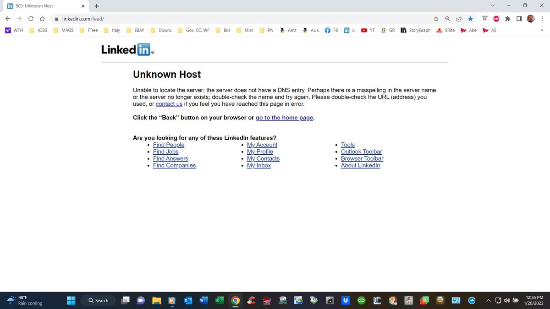Screen dimensions: 550x309
Task: Open the Italy bookmarks folder
Action: click(112, 30)
